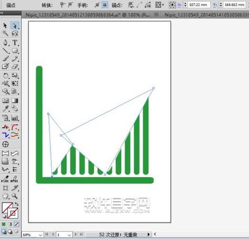The width and height of the screenshot is (249, 239).
Task: Go to the next artboard
Action: (x=76, y=234)
